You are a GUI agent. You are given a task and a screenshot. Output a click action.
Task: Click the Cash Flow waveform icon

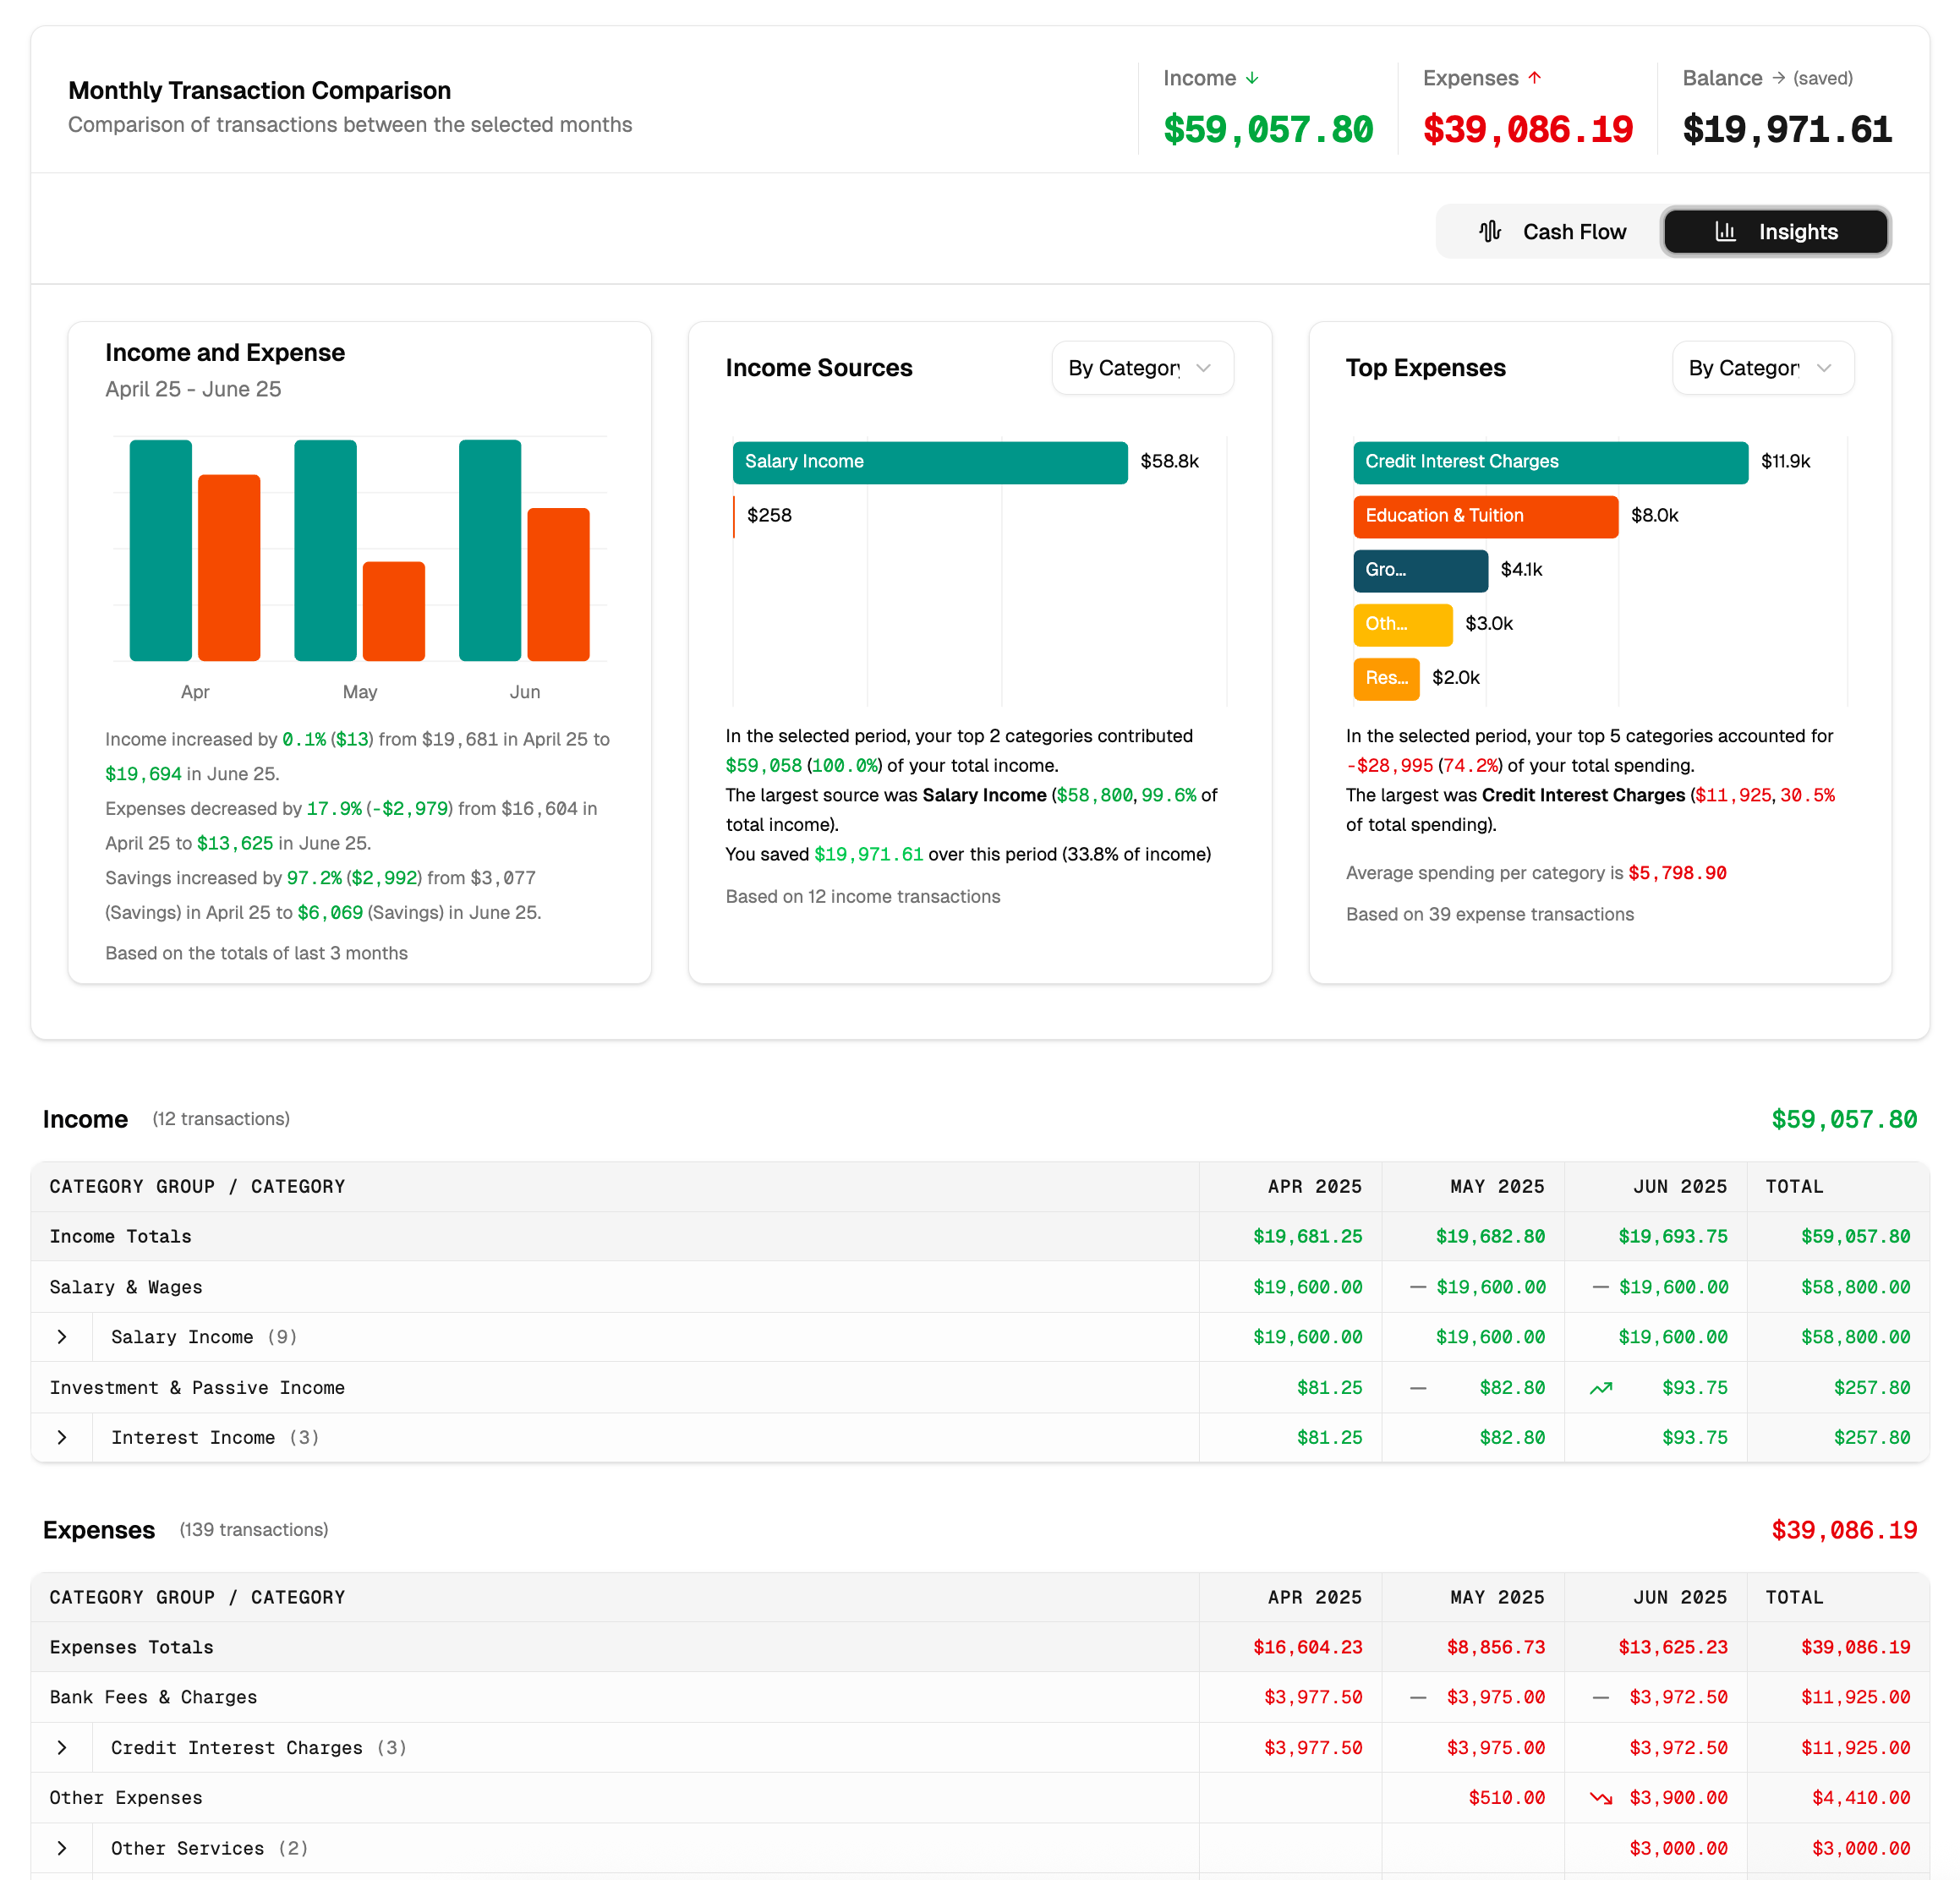point(1490,231)
